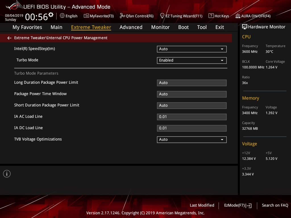Click the +3.3V value 3.344 V
The width and height of the screenshot is (291, 218).
coord(248,174)
